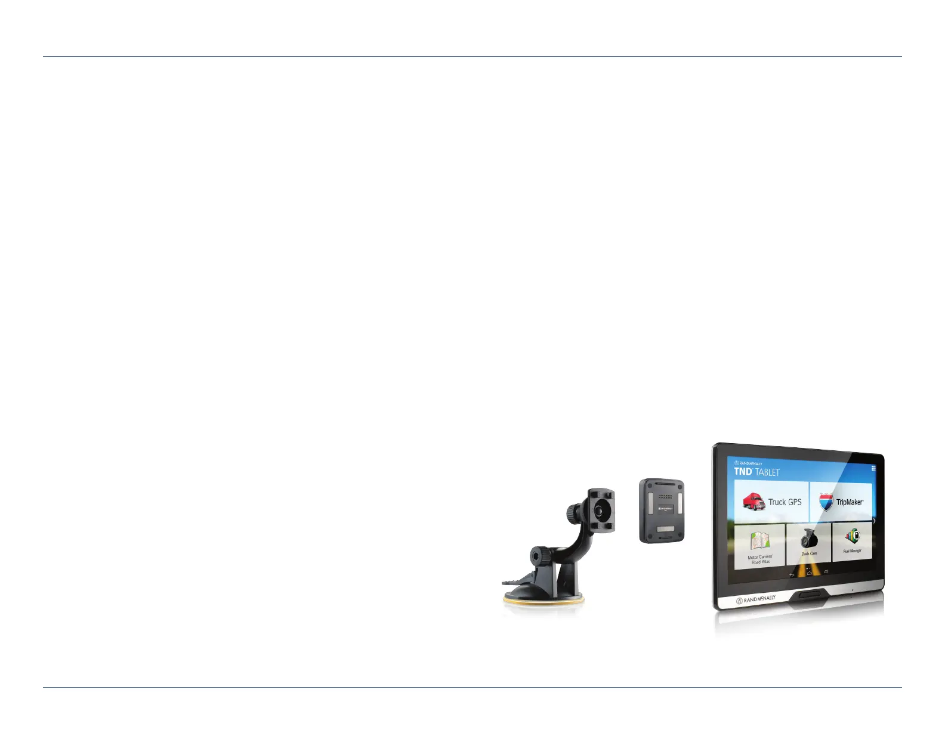Click the TND Tablet title
Screen dimensions: 945x730
(x=757, y=472)
